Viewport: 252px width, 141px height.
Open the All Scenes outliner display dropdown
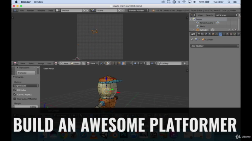[x=226, y=15]
